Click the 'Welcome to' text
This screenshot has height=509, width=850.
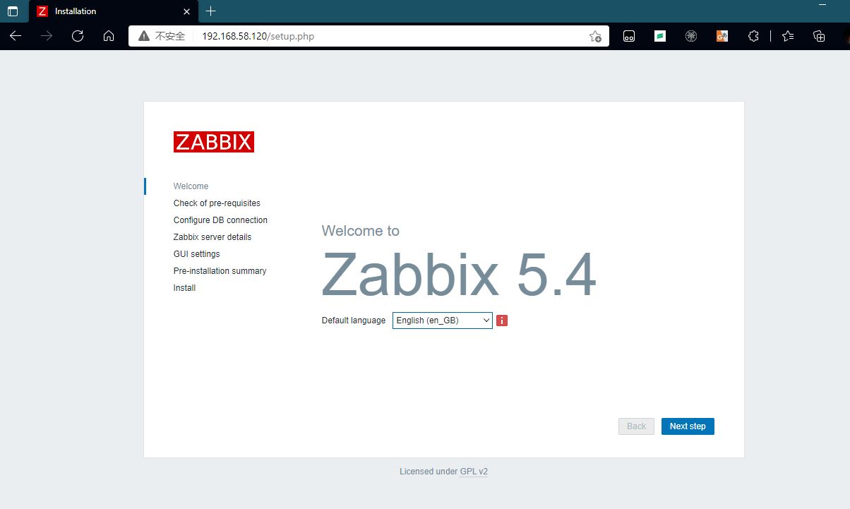(x=360, y=231)
